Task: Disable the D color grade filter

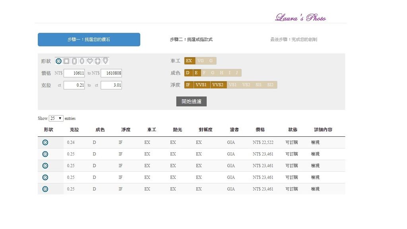Action: (x=187, y=73)
